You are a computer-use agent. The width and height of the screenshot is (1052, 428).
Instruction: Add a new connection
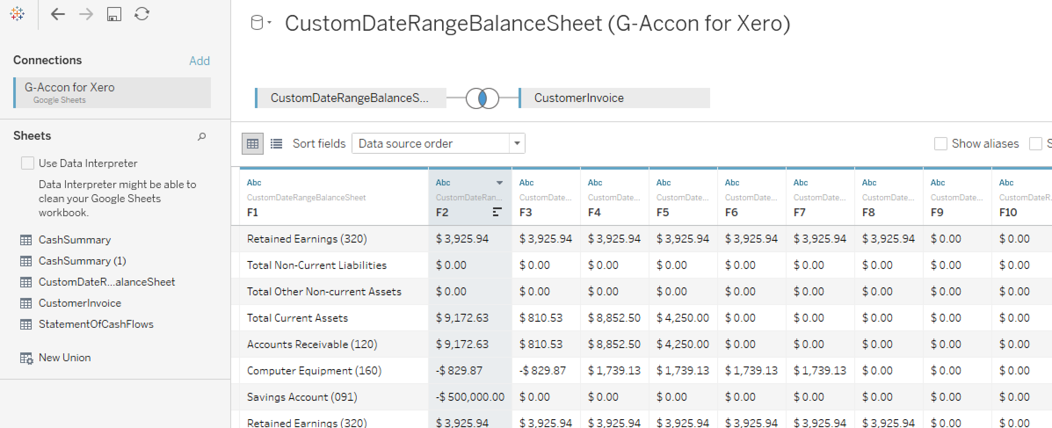pos(200,61)
